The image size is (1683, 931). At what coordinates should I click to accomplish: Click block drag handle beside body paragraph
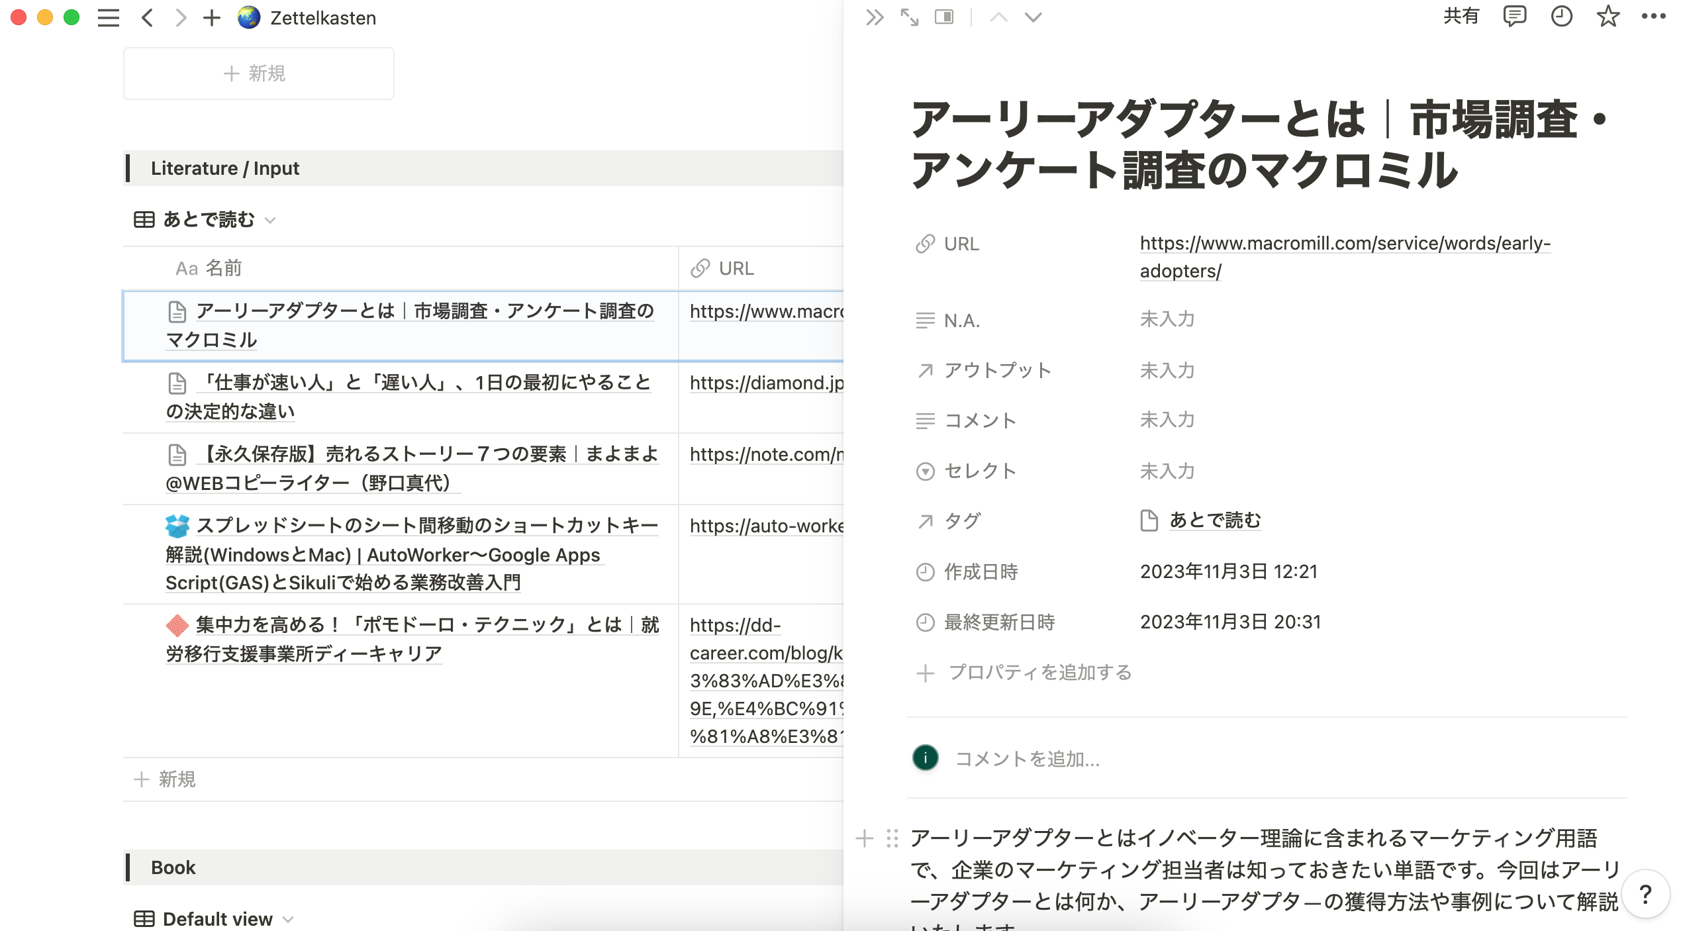click(892, 838)
